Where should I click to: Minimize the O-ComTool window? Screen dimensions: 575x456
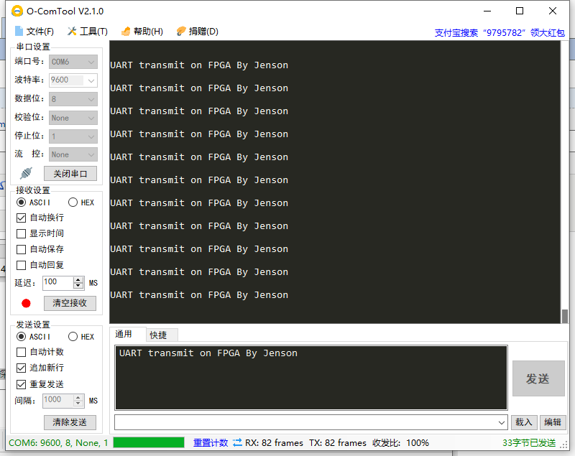click(487, 11)
